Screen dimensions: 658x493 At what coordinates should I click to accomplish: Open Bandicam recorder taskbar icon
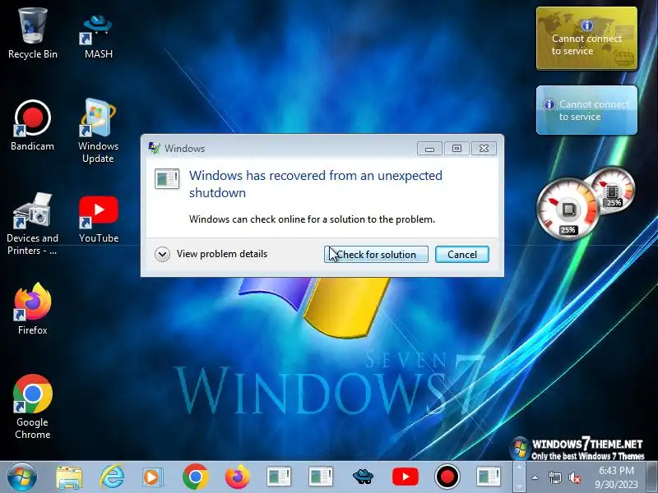pyautogui.click(x=447, y=477)
